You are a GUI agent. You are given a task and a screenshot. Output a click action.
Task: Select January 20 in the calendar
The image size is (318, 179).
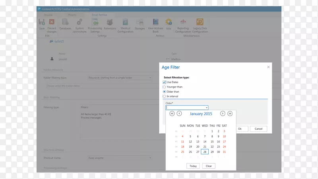[x=198, y=146]
